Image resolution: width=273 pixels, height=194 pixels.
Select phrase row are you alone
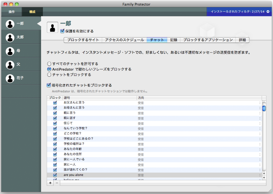(154, 175)
